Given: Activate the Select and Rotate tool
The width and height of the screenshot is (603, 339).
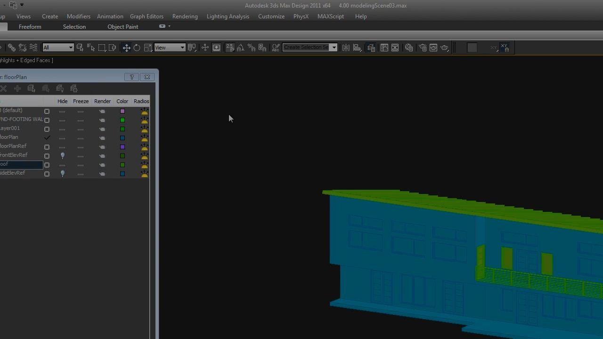Looking at the screenshot, I should (137, 48).
